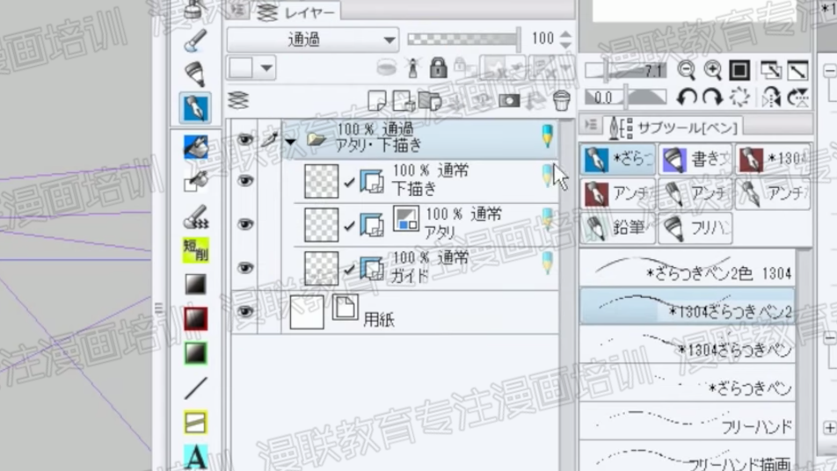Image resolution: width=837 pixels, height=471 pixels.
Task: Select the サブツール[ペン] panel tab
Action: (x=674, y=127)
